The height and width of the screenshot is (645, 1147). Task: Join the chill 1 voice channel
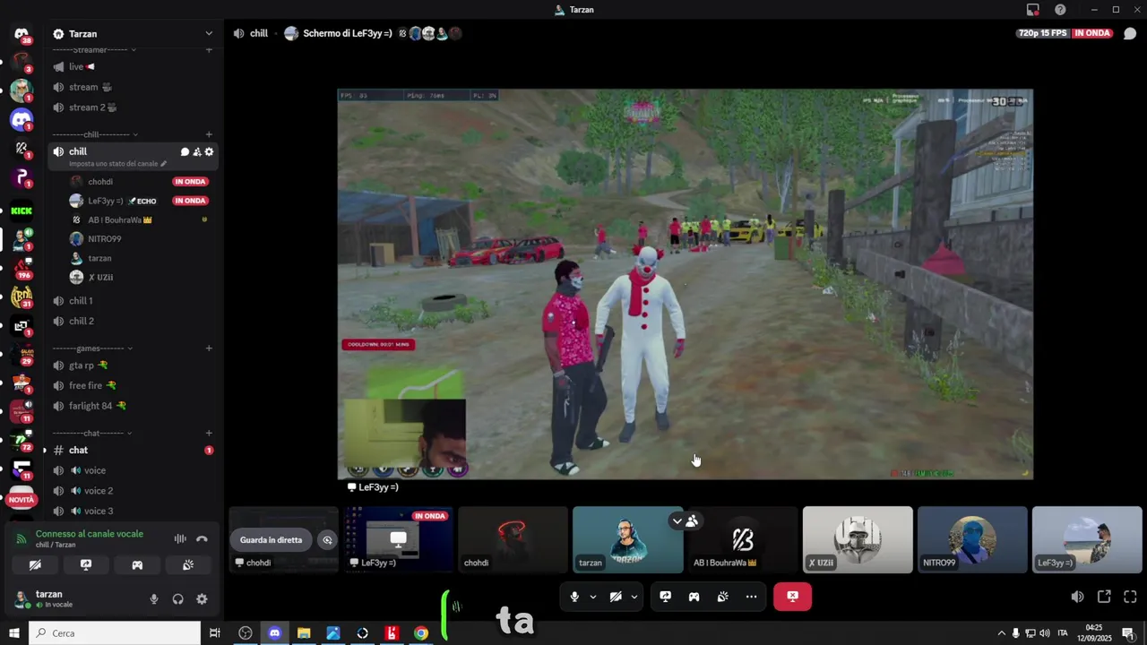[133, 301]
